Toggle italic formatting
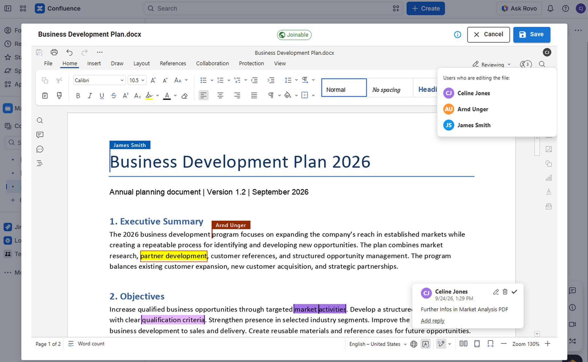This screenshot has height=362, width=588. coord(90,96)
